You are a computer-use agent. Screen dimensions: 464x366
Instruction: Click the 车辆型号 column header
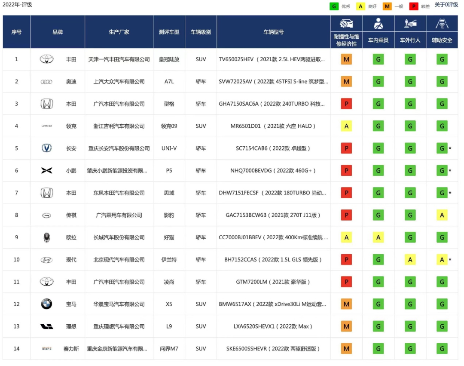point(273,32)
